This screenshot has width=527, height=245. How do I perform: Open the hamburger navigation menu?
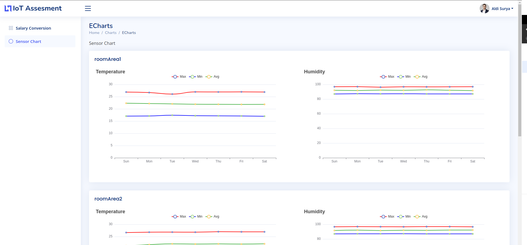coord(88,8)
